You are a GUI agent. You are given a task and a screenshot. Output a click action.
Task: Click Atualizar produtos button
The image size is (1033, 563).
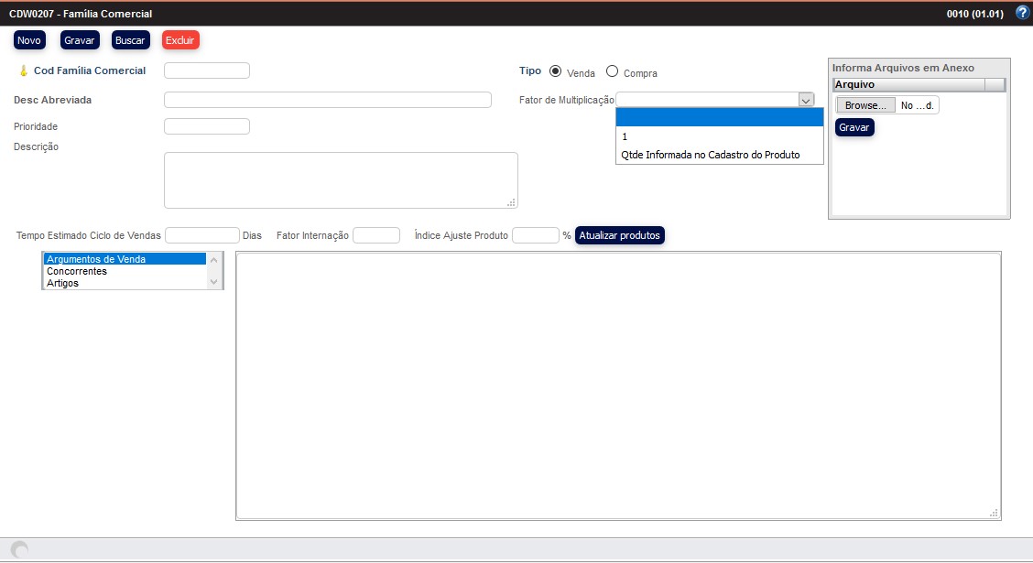(x=619, y=235)
